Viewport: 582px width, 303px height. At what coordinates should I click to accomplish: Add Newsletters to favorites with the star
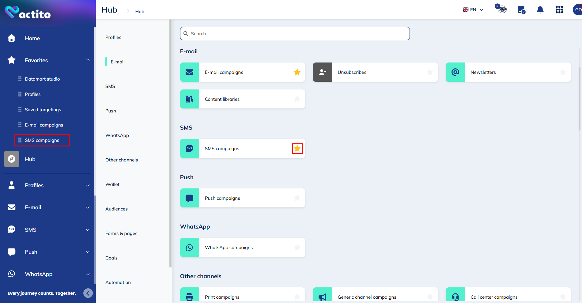[x=563, y=72]
